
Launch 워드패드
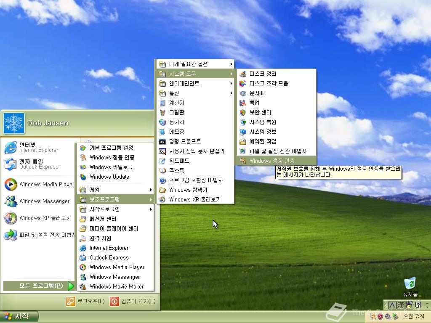click(x=195, y=161)
